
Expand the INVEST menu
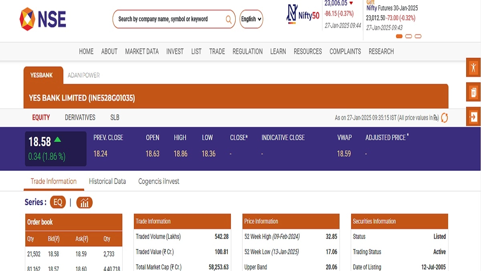[x=175, y=51]
